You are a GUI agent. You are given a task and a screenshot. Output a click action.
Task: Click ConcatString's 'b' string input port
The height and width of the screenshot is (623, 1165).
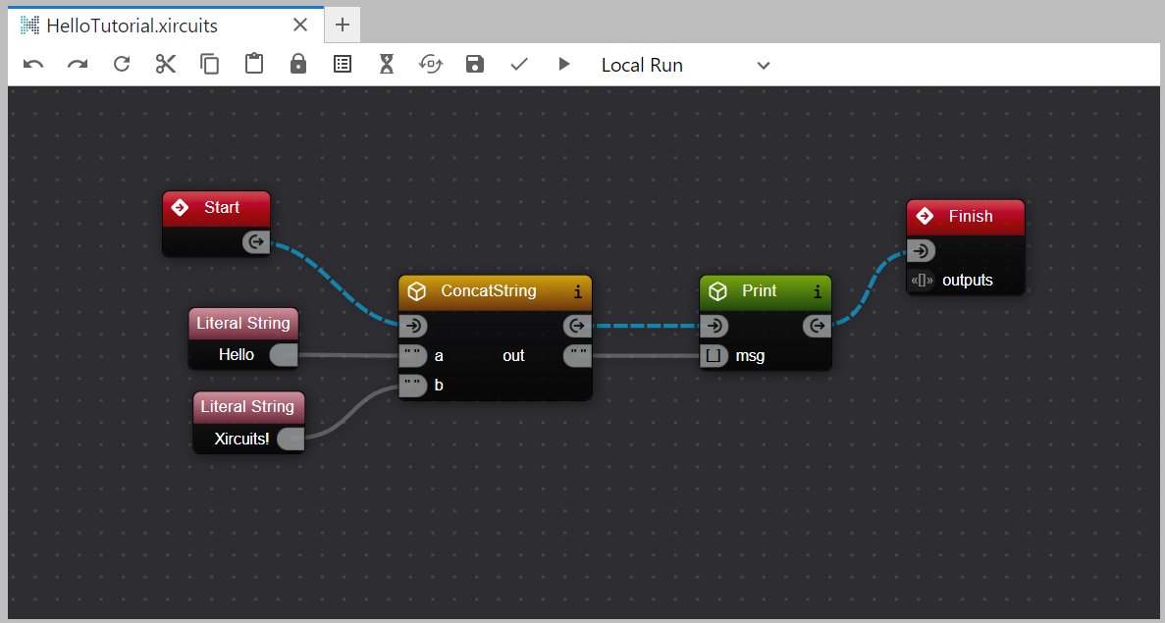[413, 385]
